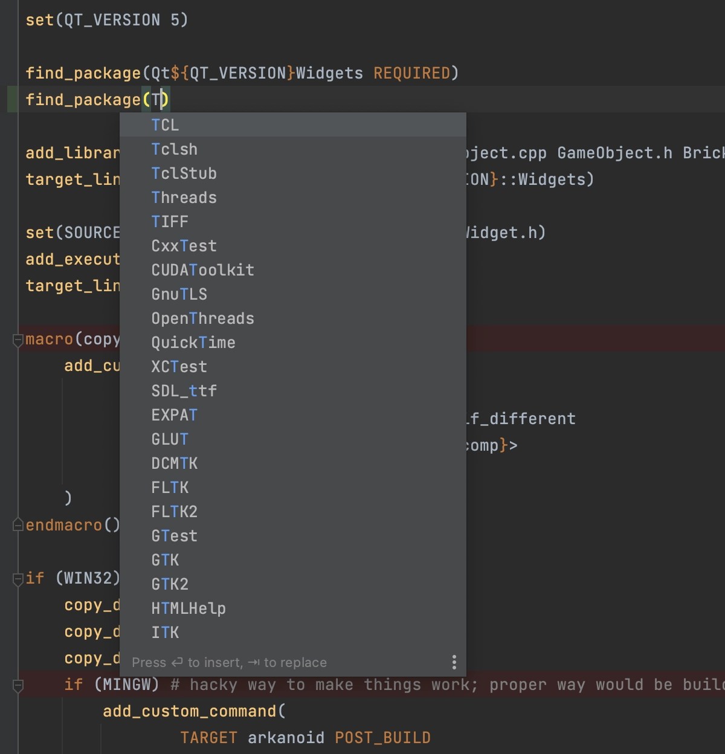Collapse the macro(copy...) code block in gutter
The height and width of the screenshot is (754, 725).
point(17,340)
